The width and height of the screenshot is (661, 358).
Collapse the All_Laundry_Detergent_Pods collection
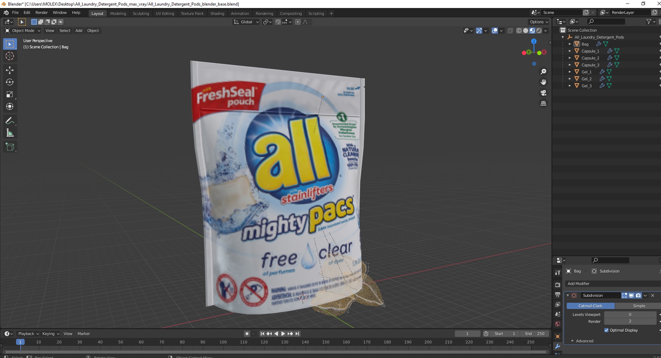(563, 37)
